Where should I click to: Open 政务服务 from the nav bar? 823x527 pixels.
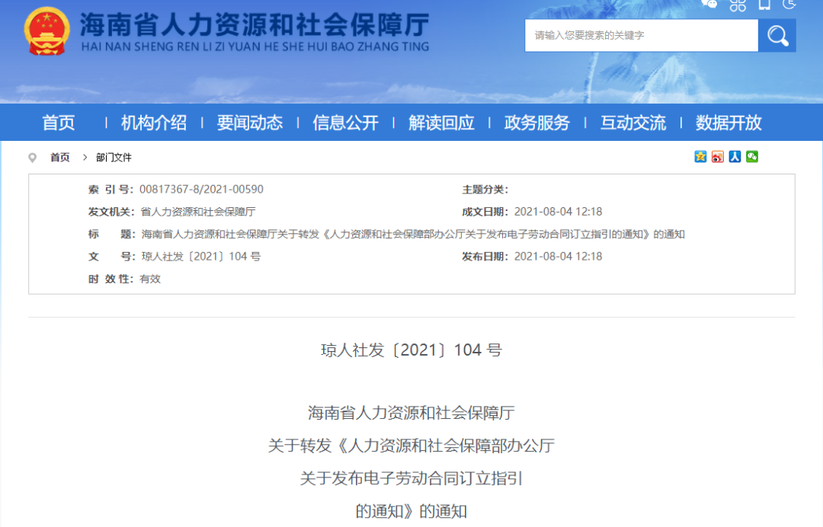(x=537, y=123)
